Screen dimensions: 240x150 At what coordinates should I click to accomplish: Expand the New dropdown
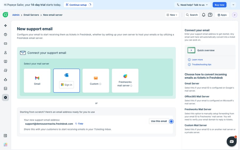pos(172,15)
